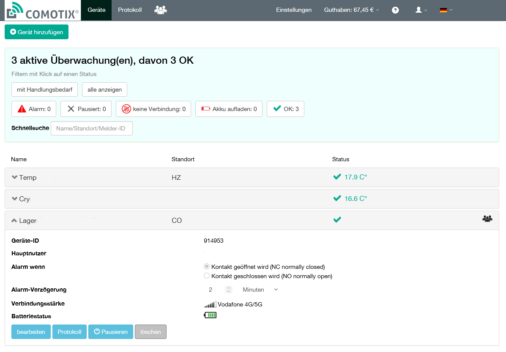The height and width of the screenshot is (352, 506).
Task: Open the Protokoll tab in navbar
Action: [130, 10]
